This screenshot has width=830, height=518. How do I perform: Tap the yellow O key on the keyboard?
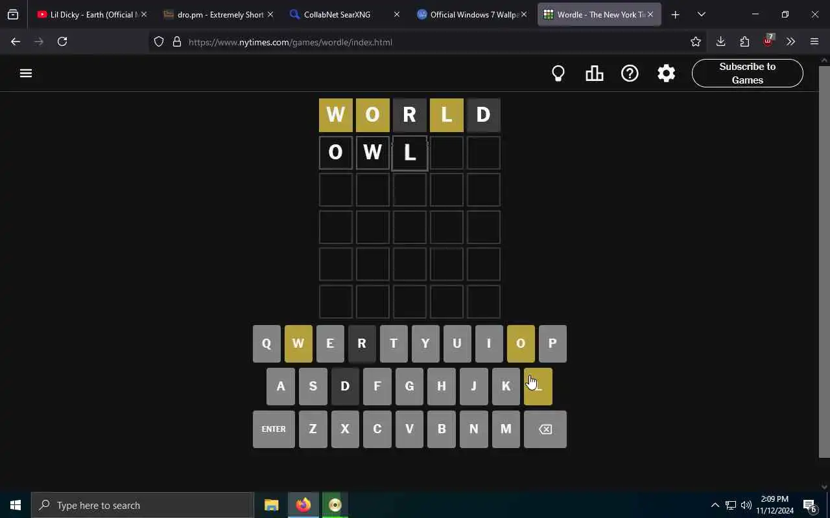[x=521, y=344]
